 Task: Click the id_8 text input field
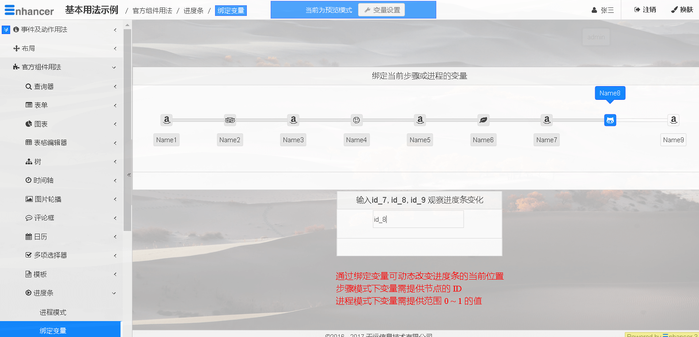tap(418, 219)
